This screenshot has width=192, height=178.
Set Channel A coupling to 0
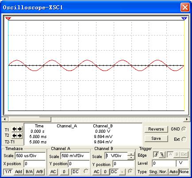pyautogui.click(x=64, y=172)
